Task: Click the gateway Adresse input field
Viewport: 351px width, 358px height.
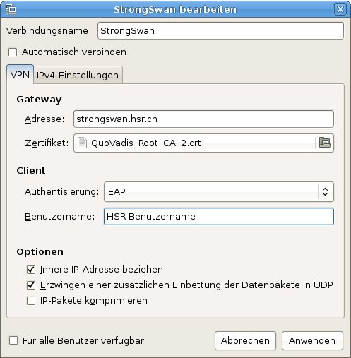Action: (x=203, y=119)
